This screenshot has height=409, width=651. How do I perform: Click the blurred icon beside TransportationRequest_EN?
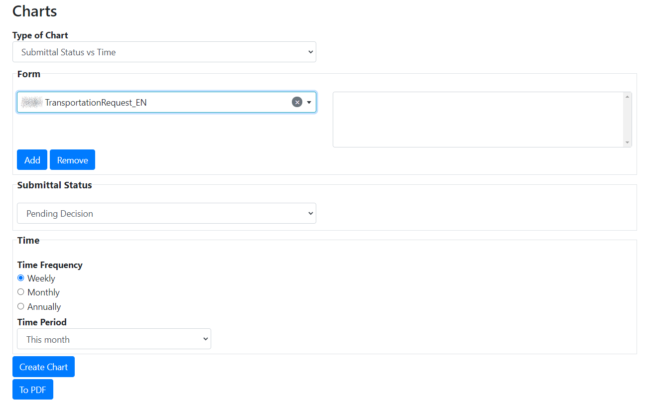point(32,103)
